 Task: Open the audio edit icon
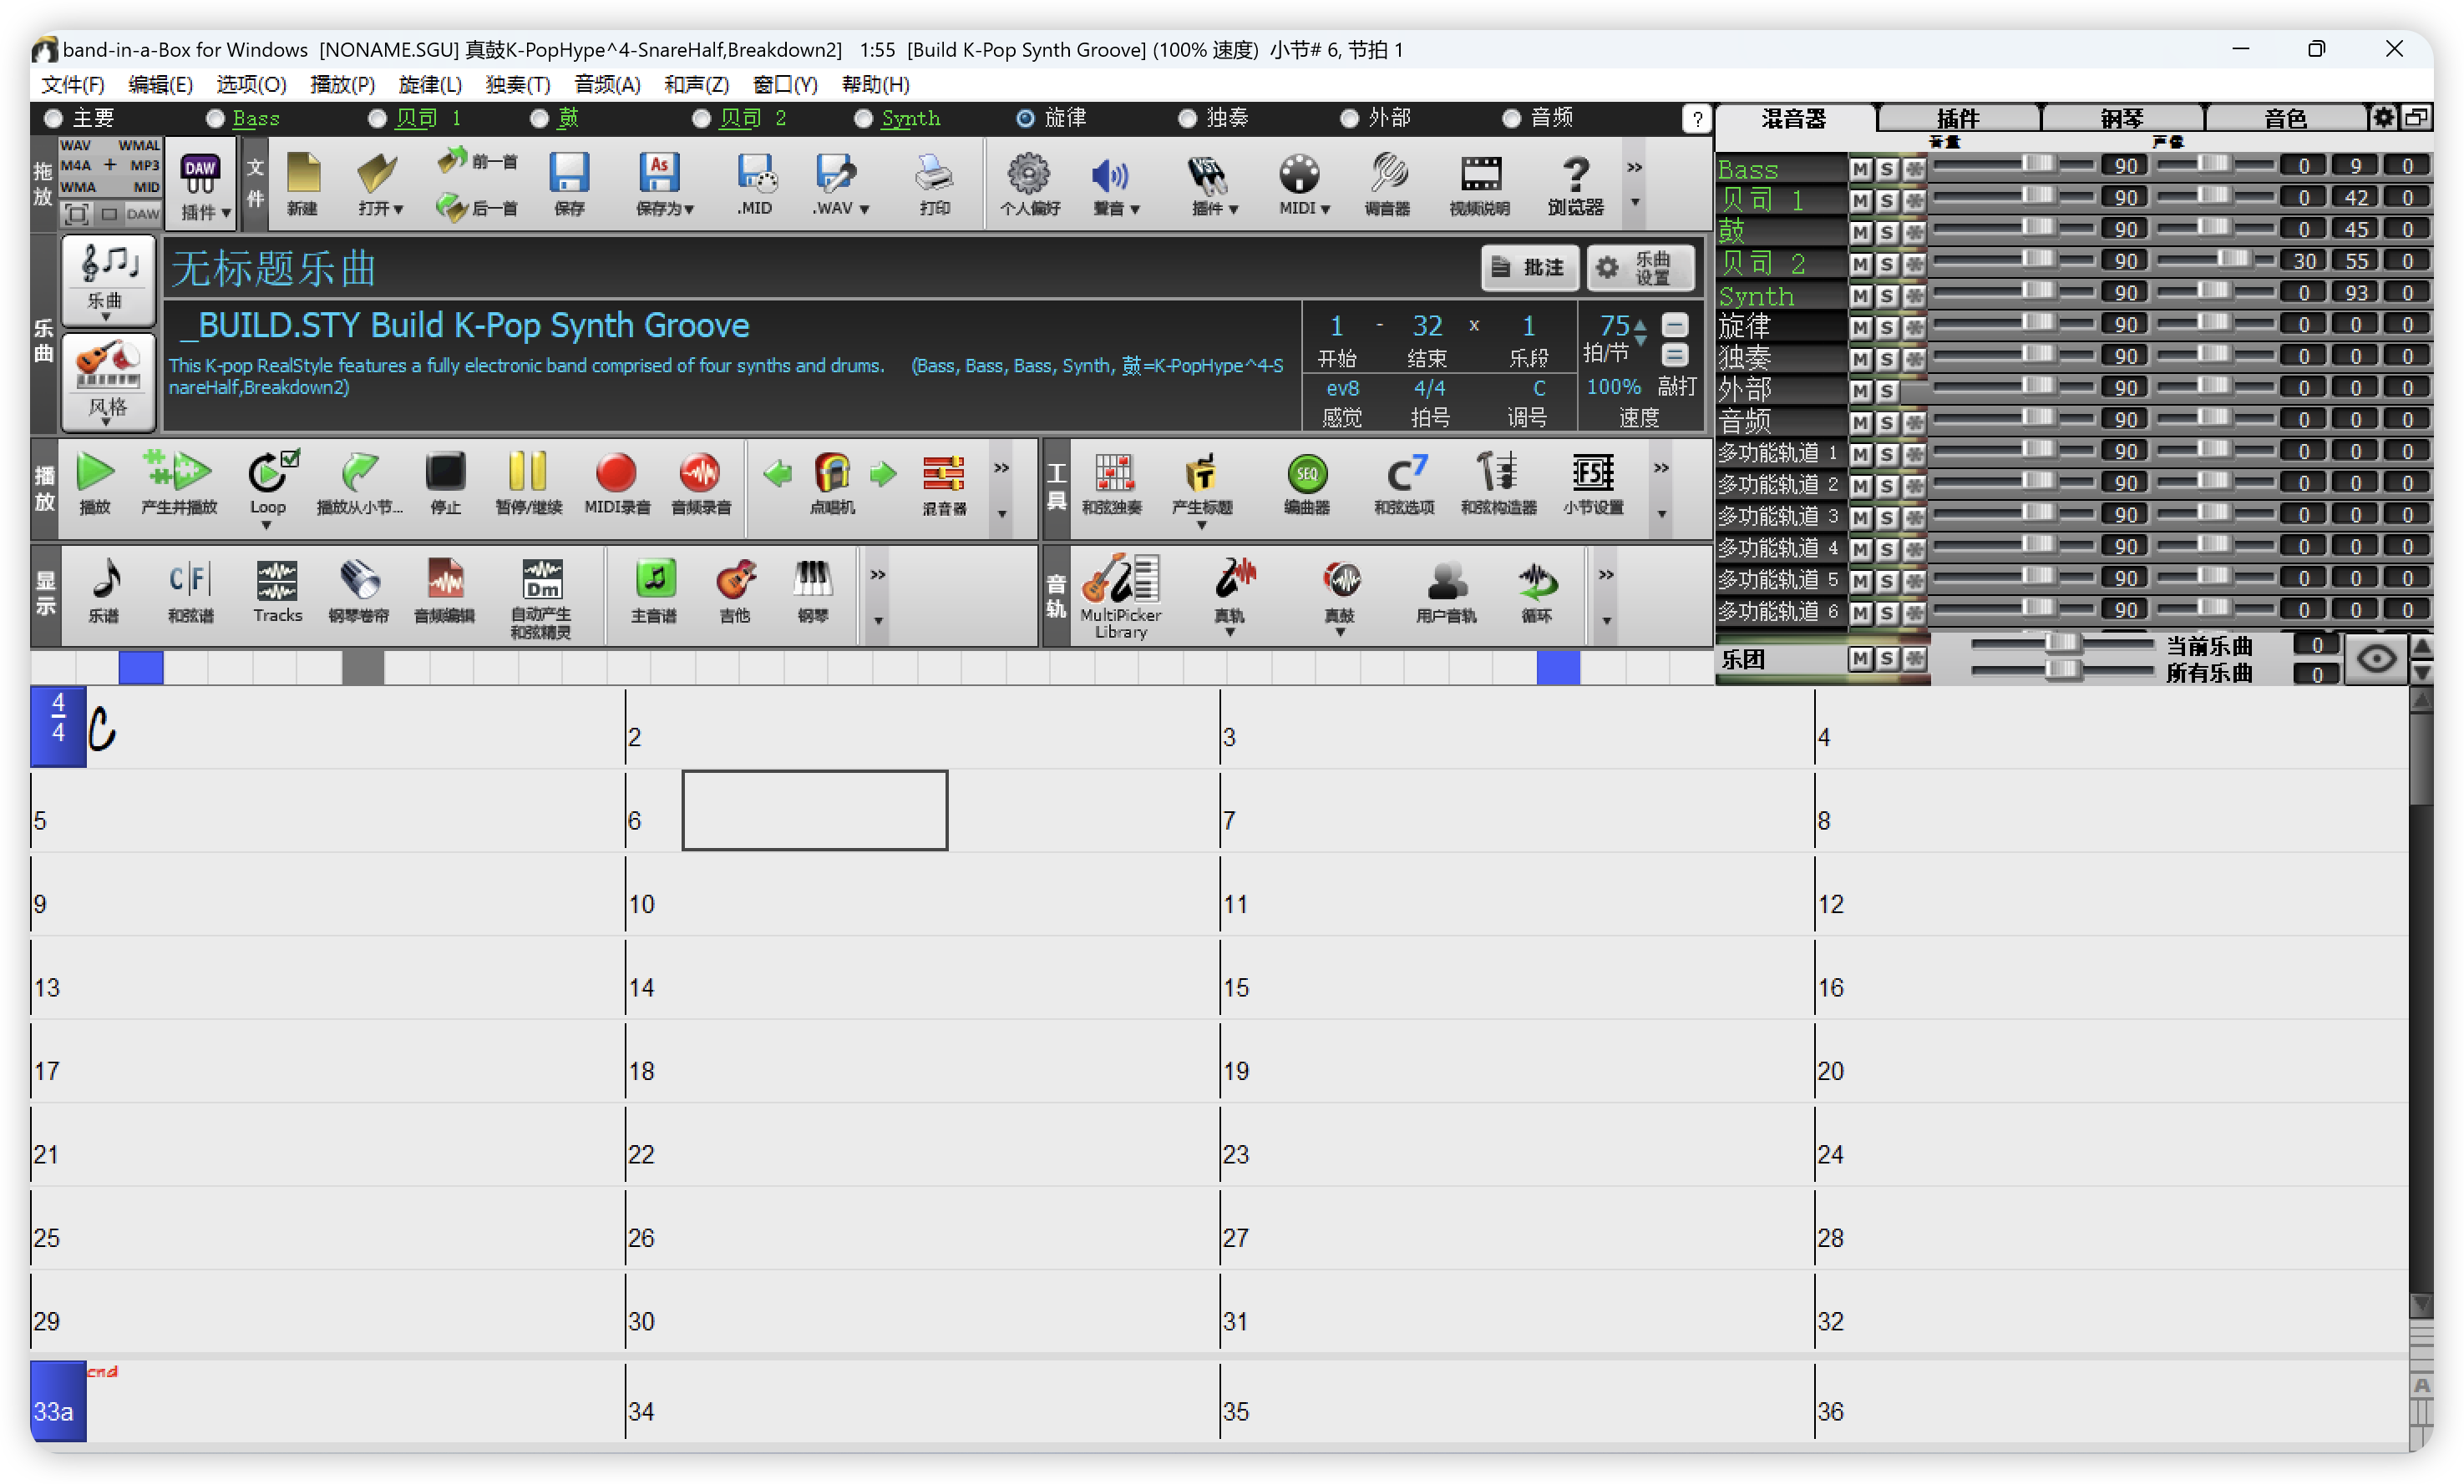(444, 591)
